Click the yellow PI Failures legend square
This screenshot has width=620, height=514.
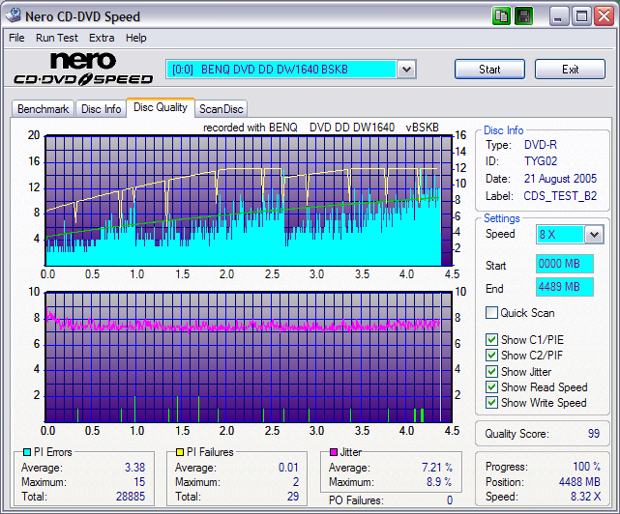(x=180, y=452)
